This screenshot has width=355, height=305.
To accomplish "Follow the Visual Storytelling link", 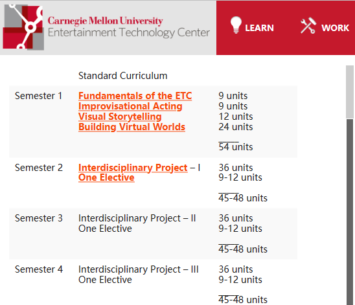I will (120, 117).
